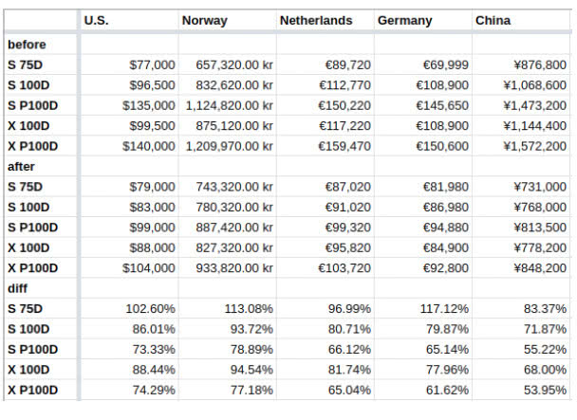Select the Germany header cell
The width and height of the screenshot is (577, 420).
[423, 20]
